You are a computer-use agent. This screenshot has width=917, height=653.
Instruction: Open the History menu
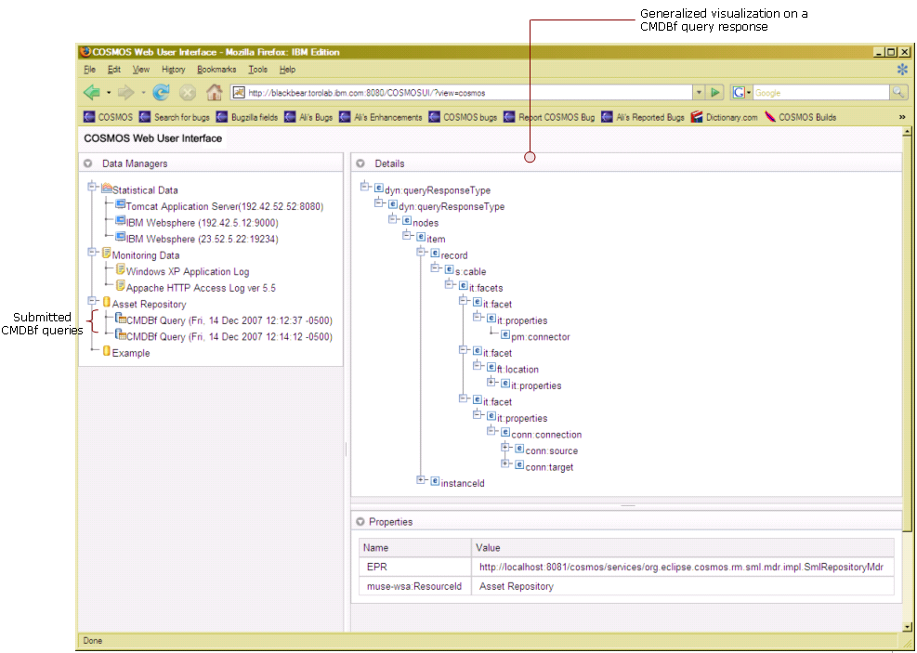(x=173, y=69)
